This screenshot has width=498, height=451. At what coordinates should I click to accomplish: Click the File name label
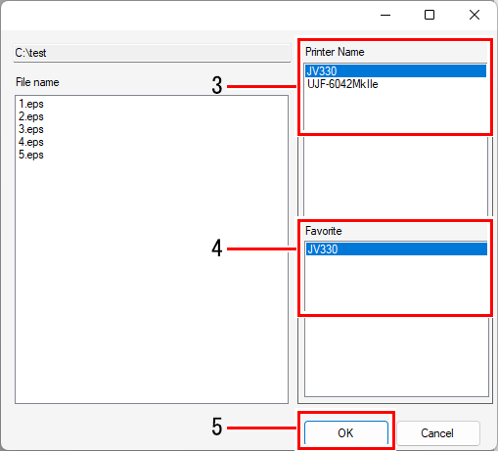(37, 82)
